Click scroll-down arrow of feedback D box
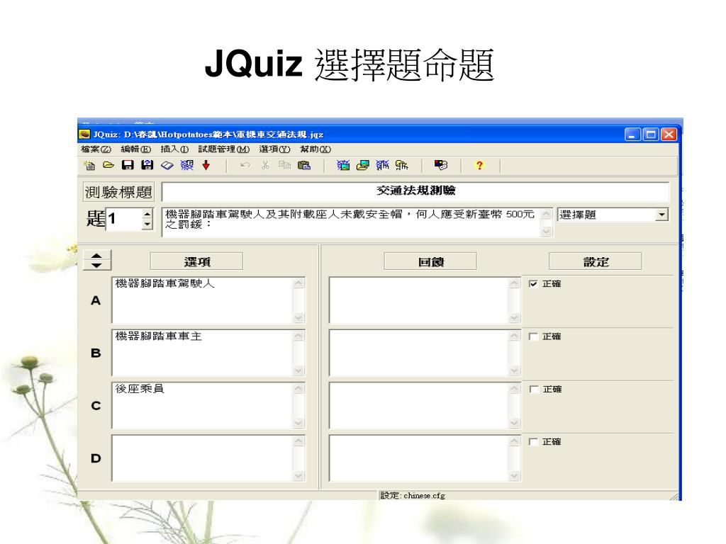 click(515, 475)
